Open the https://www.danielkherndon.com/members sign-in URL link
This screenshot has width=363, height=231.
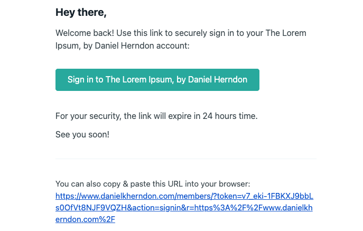click(184, 208)
